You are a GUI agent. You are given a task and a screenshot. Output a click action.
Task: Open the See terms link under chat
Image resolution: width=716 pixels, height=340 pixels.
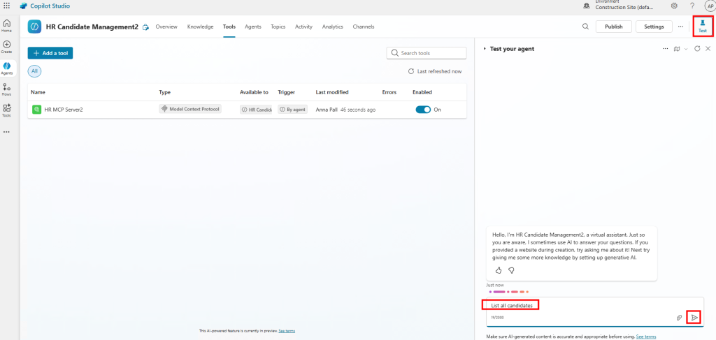pyautogui.click(x=645, y=337)
